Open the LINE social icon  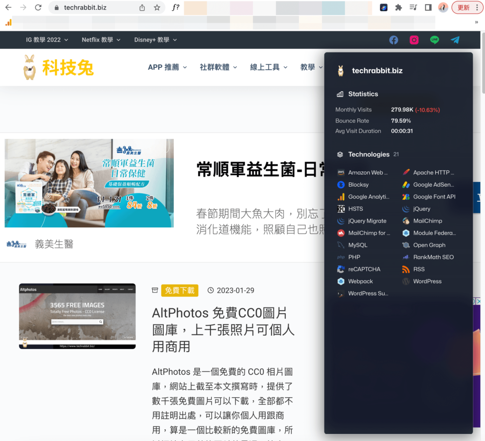tap(435, 40)
